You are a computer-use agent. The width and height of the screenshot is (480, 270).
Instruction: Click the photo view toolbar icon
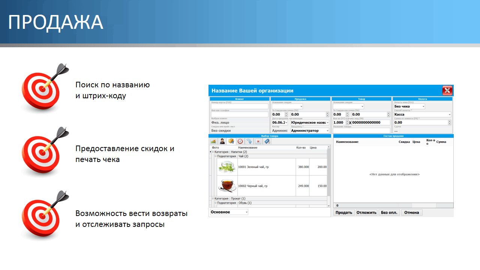tap(213, 141)
